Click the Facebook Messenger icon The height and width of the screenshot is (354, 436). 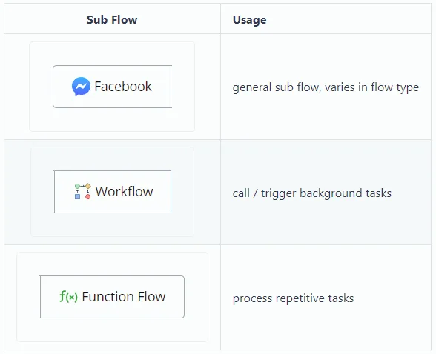(x=81, y=86)
